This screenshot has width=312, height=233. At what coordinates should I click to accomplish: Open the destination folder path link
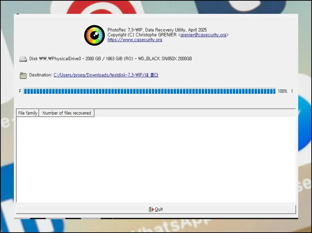[106, 75]
